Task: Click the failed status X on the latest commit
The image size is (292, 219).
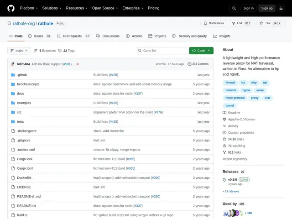Action: pos(78,64)
